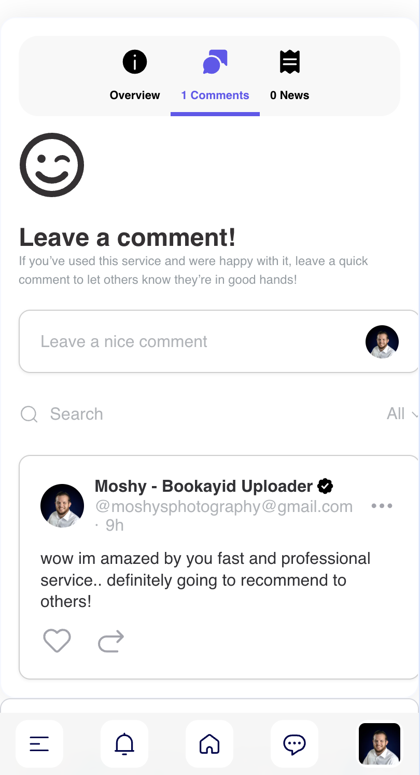Focus the Leave a nice comment field

coord(218,341)
